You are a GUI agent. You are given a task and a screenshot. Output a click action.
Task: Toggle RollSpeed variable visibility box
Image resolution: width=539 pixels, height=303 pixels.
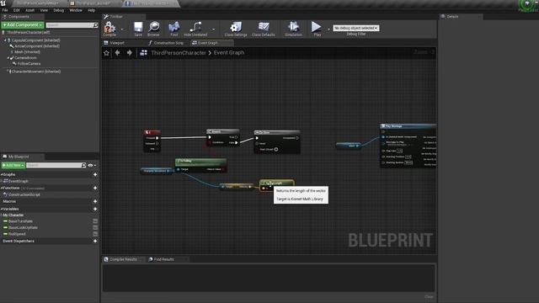coord(95,234)
